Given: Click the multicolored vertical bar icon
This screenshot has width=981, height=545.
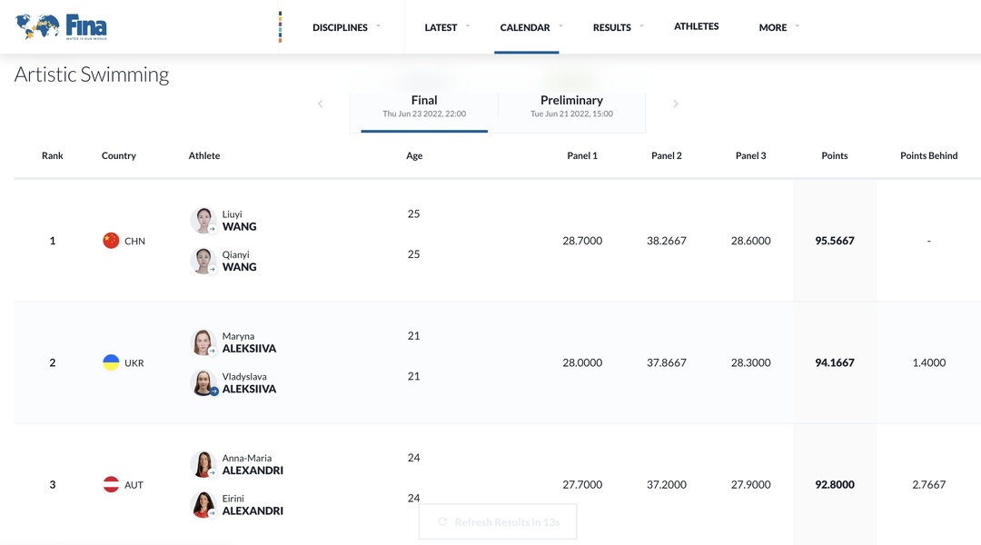Looking at the screenshot, I should click(x=280, y=27).
